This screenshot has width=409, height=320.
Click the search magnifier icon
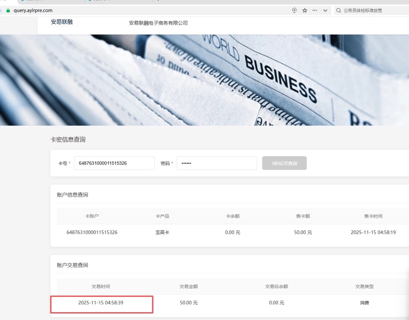(x=338, y=11)
